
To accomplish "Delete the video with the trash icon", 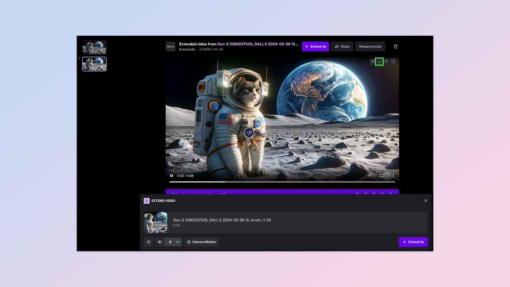I will (396, 46).
